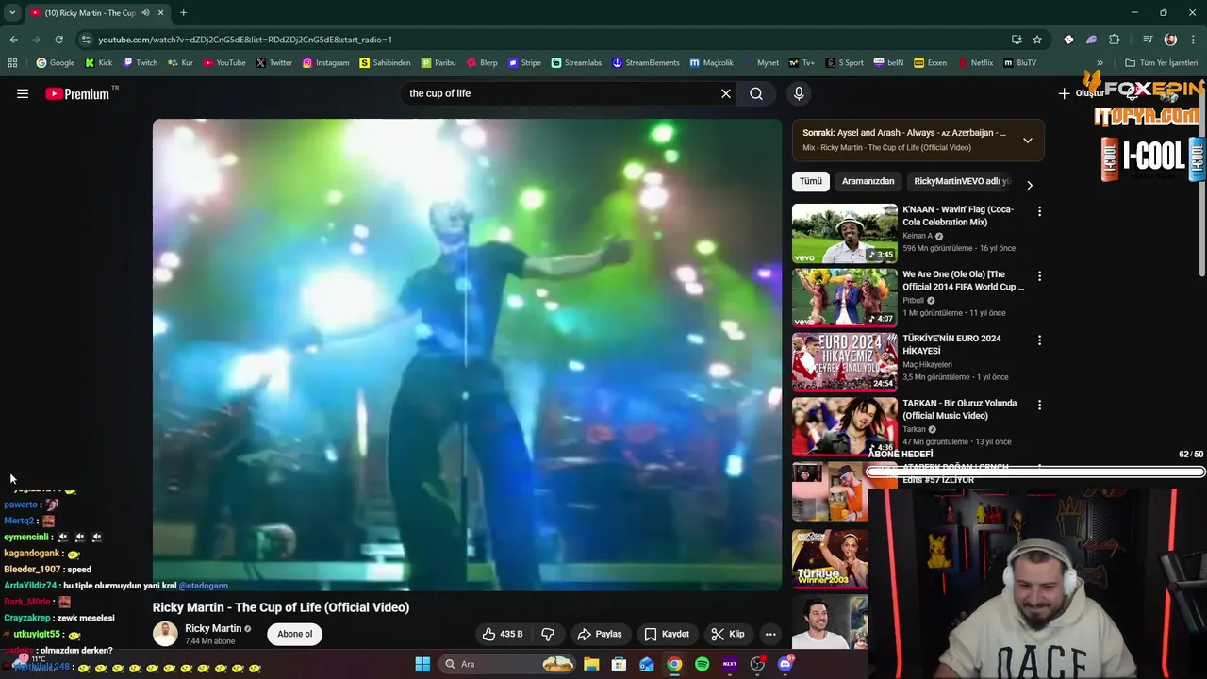Open the NEXT app in taskbar
The width and height of the screenshot is (1207, 679).
(x=729, y=664)
